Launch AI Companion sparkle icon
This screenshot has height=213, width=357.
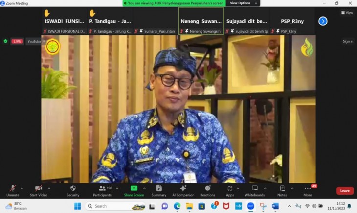tap(183, 189)
